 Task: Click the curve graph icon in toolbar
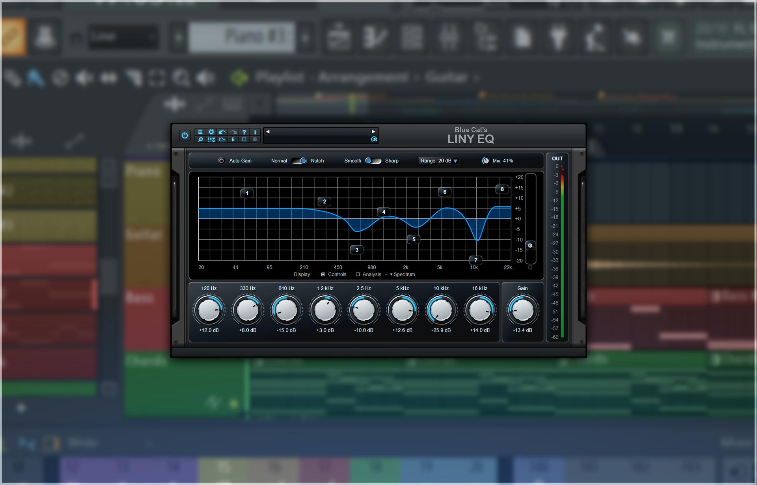pos(222,139)
